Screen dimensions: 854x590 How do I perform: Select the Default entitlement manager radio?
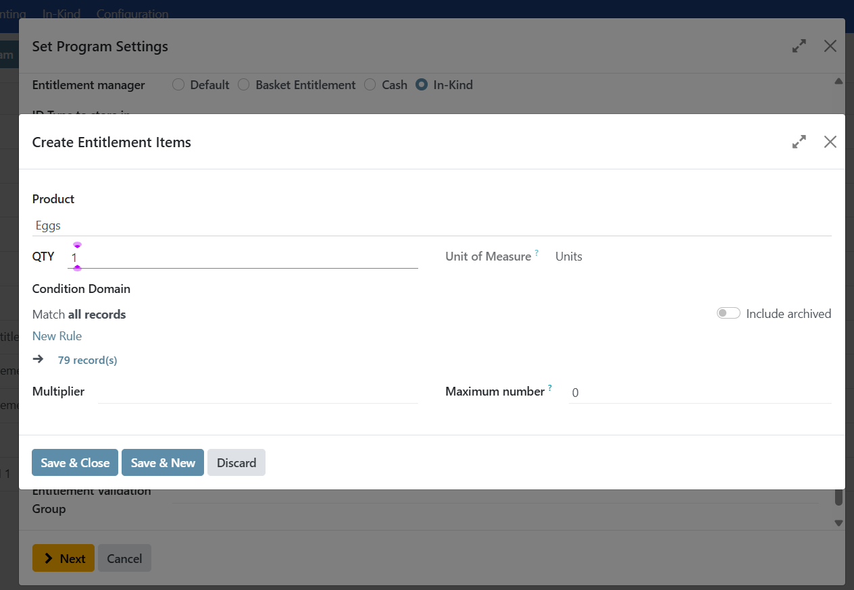[178, 85]
